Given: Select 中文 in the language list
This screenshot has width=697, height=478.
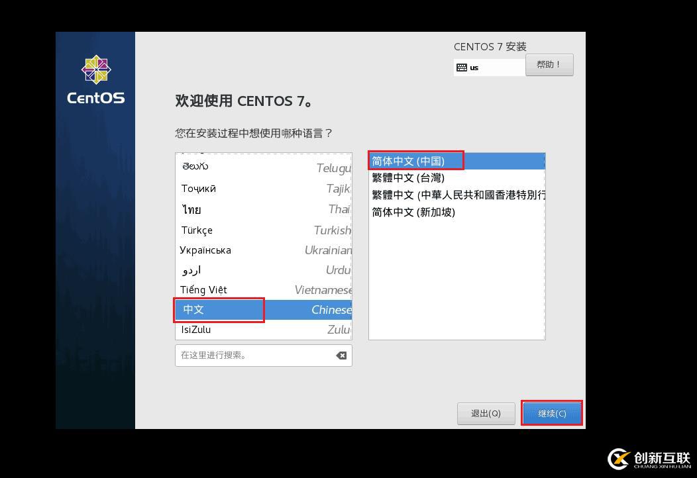Looking at the screenshot, I should [x=219, y=310].
